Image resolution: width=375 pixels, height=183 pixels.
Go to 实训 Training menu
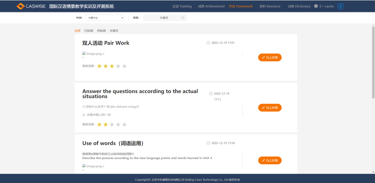pyautogui.click(x=182, y=6)
